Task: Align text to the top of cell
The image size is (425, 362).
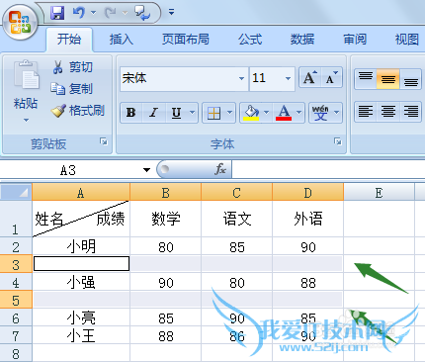Action: click(x=366, y=79)
